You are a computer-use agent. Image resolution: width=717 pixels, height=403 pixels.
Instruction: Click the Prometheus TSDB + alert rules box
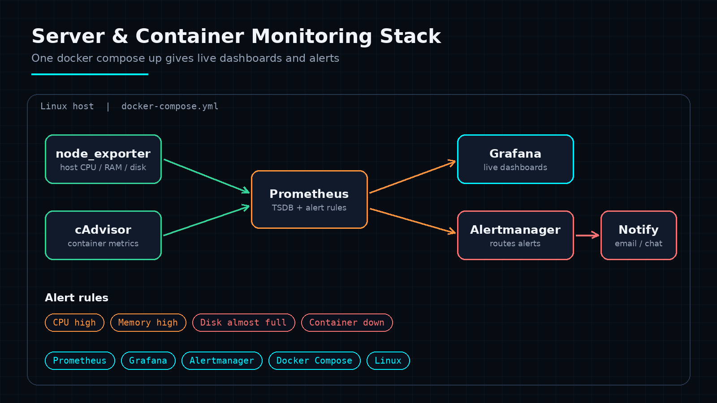point(309,199)
